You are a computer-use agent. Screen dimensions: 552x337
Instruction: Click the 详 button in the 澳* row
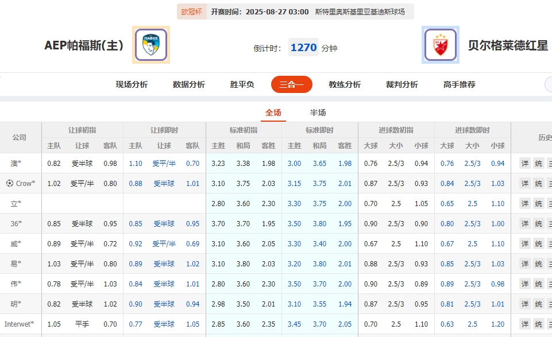point(524,164)
